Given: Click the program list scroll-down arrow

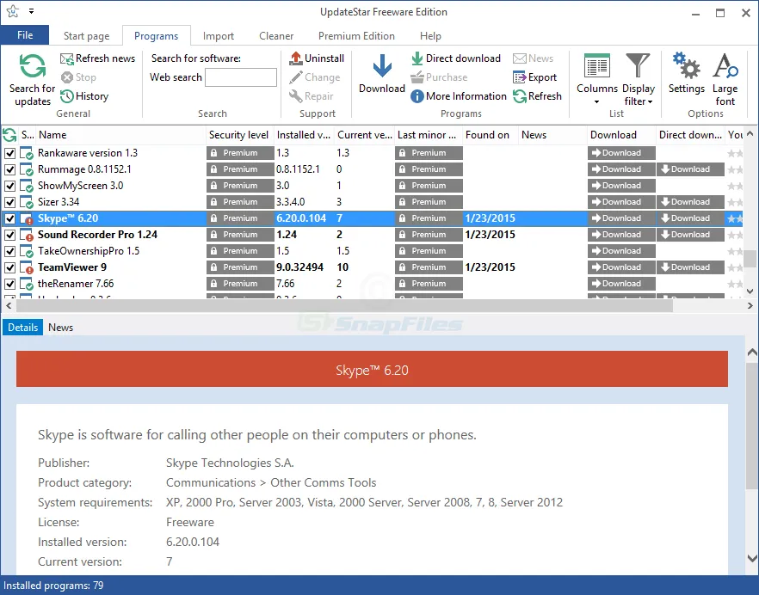Looking at the screenshot, I should pyautogui.click(x=750, y=291).
